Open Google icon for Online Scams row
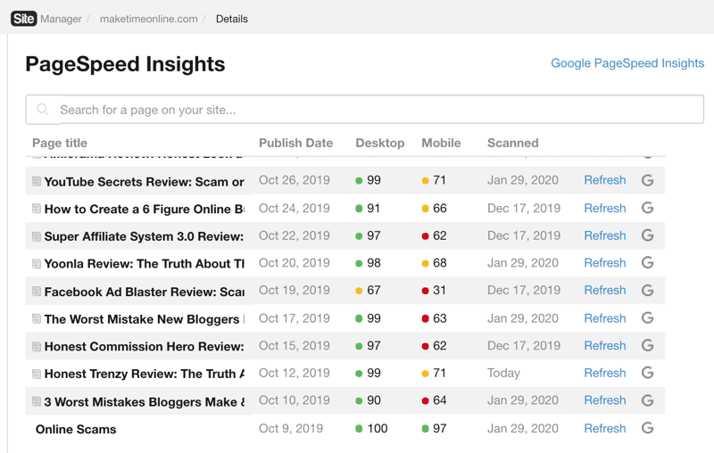Image resolution: width=714 pixels, height=453 pixels. pyautogui.click(x=648, y=428)
